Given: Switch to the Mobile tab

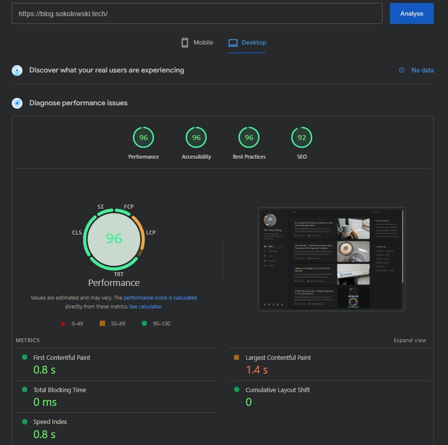Looking at the screenshot, I should pos(198,42).
